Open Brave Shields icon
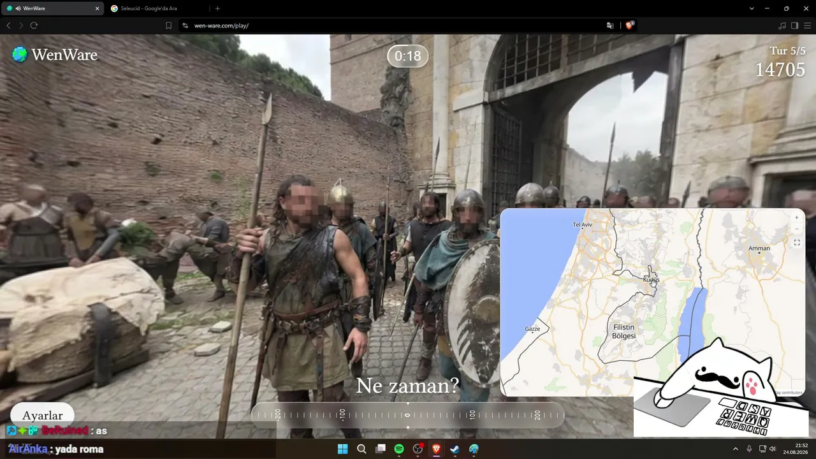This screenshot has width=816, height=459. click(630, 25)
